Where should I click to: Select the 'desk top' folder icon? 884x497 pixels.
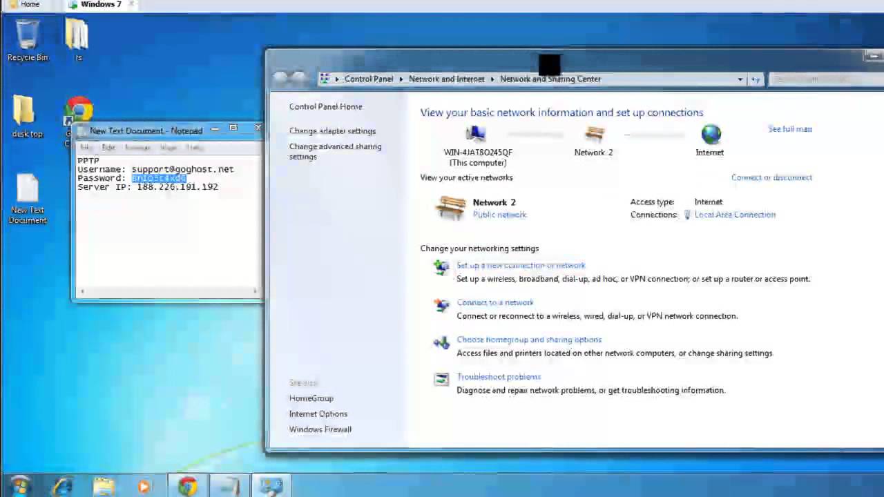coord(26,116)
